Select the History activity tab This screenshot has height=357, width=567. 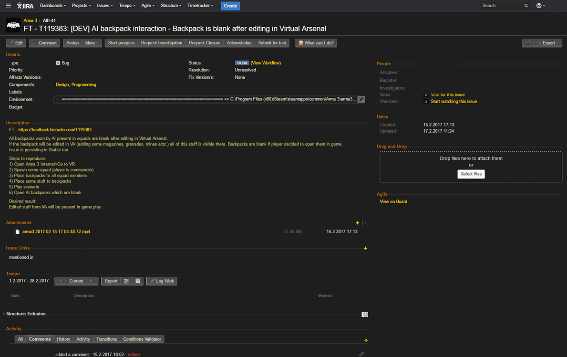tap(63, 339)
